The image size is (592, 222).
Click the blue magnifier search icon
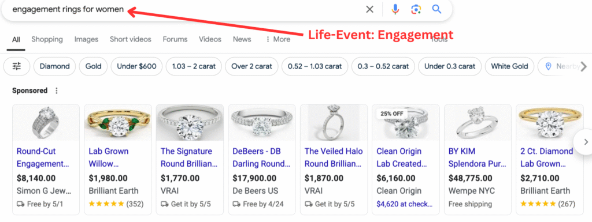pos(437,9)
